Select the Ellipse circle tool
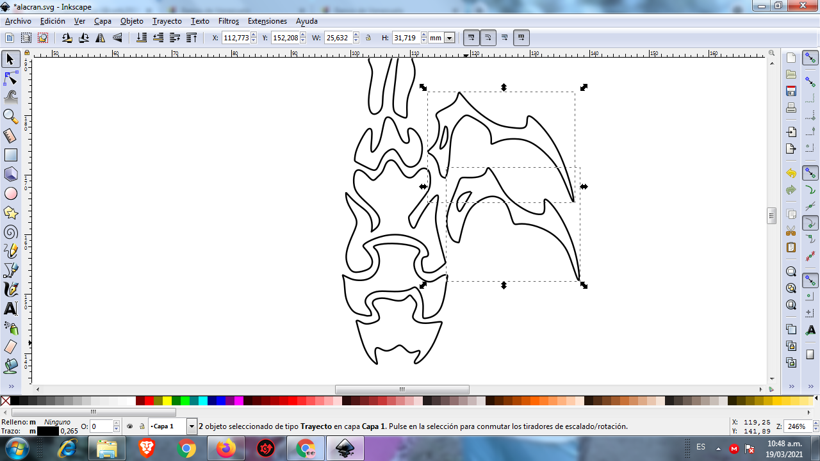Viewport: 820px width, 461px height. 10,193
